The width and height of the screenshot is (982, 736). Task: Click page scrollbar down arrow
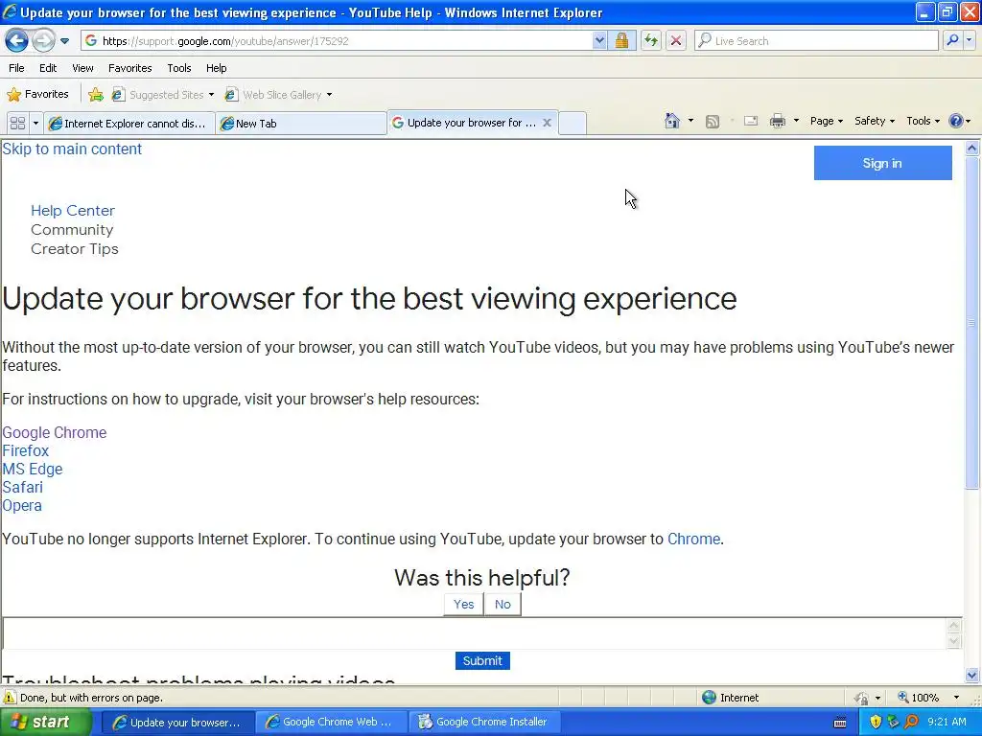pyautogui.click(x=972, y=675)
